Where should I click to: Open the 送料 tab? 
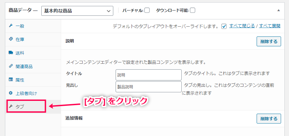33,53
